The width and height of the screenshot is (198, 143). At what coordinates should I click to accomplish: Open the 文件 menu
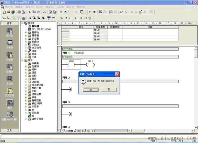pos(9,7)
